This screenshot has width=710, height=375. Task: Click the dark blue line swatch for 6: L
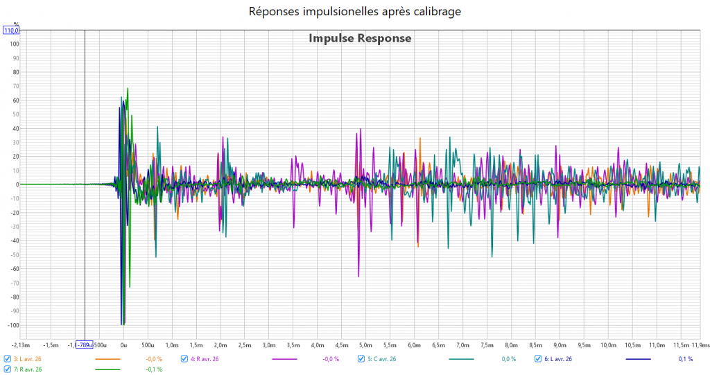pos(638,359)
